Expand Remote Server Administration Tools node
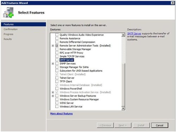176x132 pixels. pos(53,46)
